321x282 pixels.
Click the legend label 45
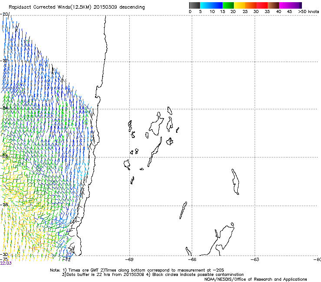pyautogui.click(x=289, y=12)
